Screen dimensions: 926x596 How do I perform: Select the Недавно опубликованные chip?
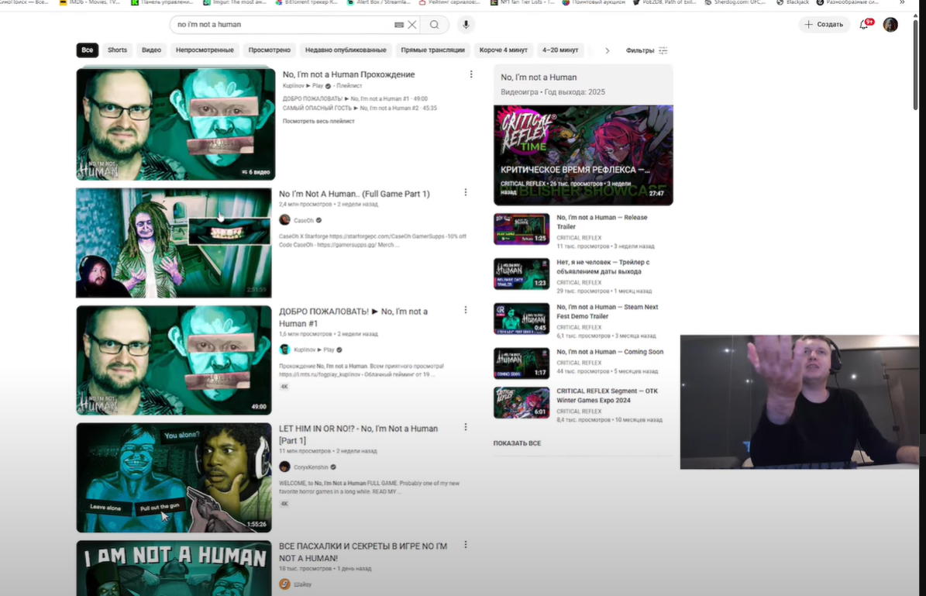(x=346, y=50)
